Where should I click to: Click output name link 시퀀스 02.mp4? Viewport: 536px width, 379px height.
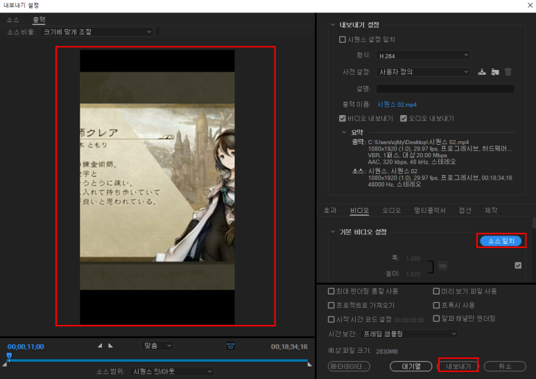397,105
